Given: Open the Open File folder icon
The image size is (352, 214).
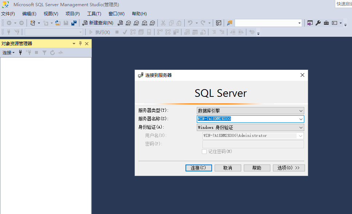Looking at the screenshot, I should pyautogui.click(x=58, y=23).
